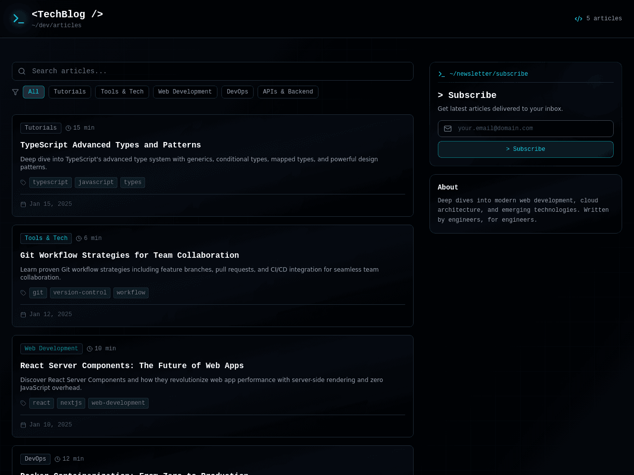Click the workflow tag
Viewport: 634px width, 475px height.
point(131,293)
